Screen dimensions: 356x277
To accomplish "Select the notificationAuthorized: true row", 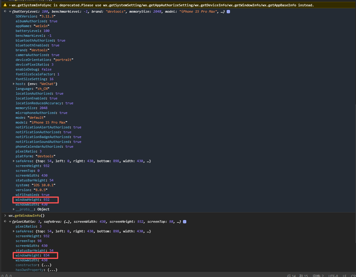I will (43, 132).
